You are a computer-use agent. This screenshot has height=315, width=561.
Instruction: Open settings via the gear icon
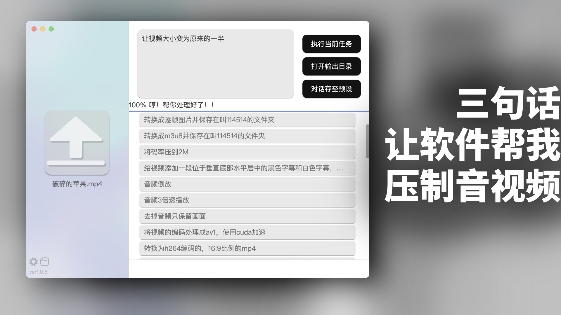[34, 262]
